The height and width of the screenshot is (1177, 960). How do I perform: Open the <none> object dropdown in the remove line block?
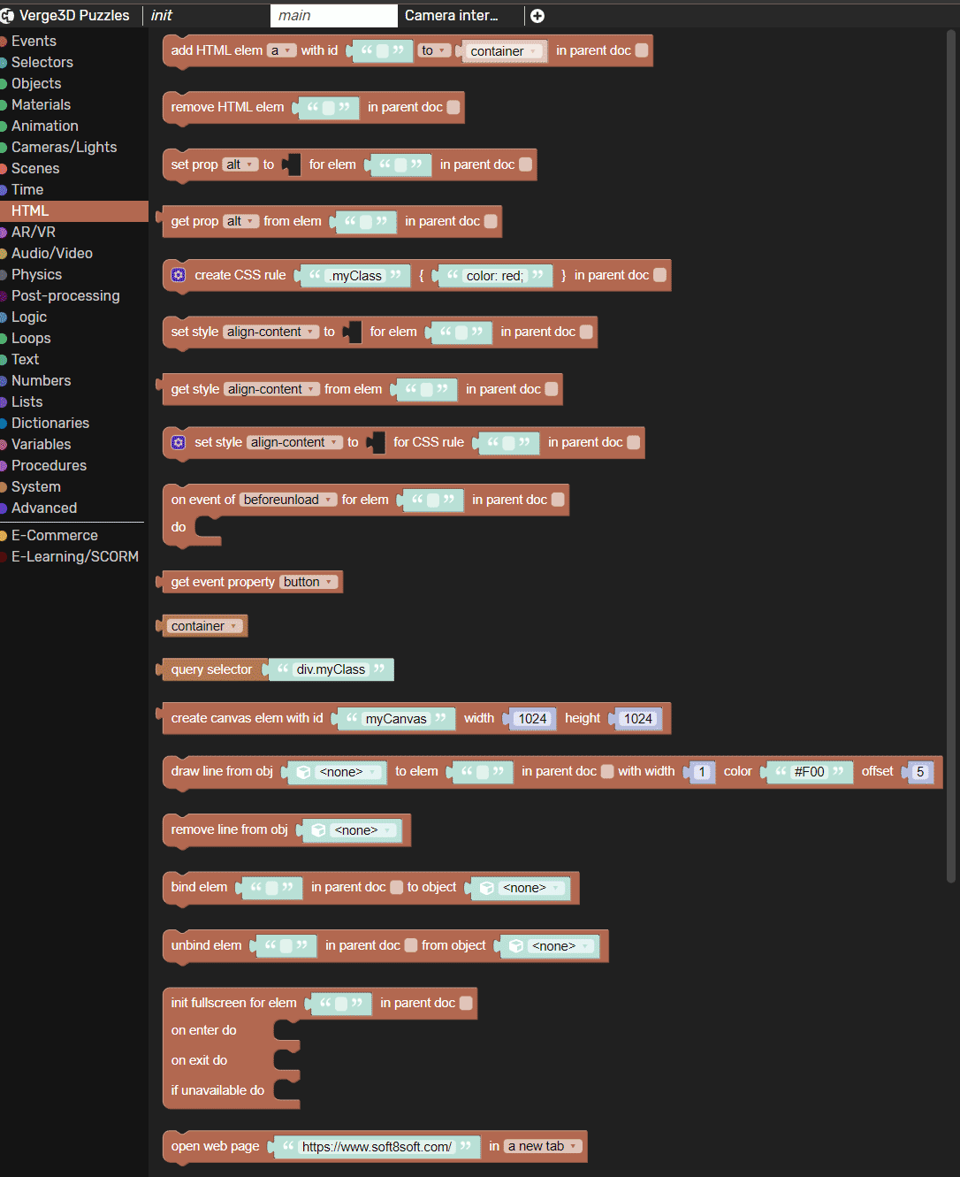[x=363, y=830]
